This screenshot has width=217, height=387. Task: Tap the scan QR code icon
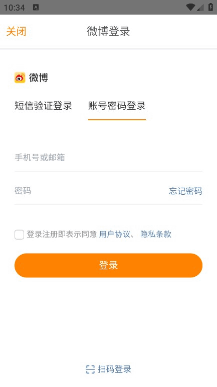click(90, 369)
